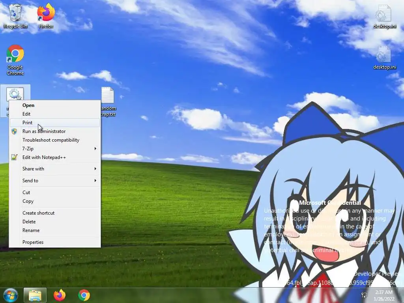Choose Edit with Notepad++
This screenshot has height=303, width=404.
pyautogui.click(x=54, y=157)
